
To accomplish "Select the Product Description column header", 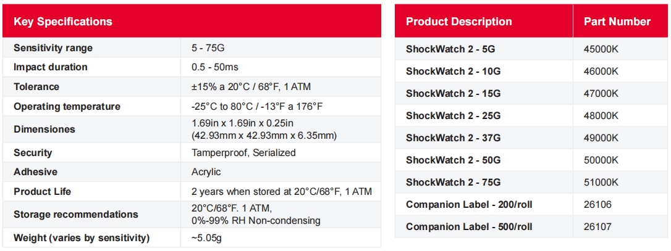I will pos(458,22).
